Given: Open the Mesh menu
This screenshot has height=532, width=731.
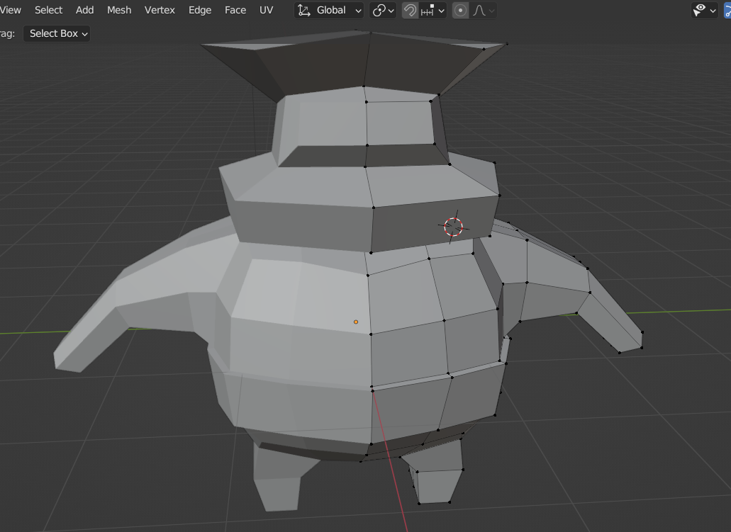Looking at the screenshot, I should point(119,10).
